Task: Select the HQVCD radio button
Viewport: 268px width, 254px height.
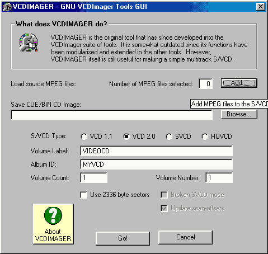Action: coord(205,137)
